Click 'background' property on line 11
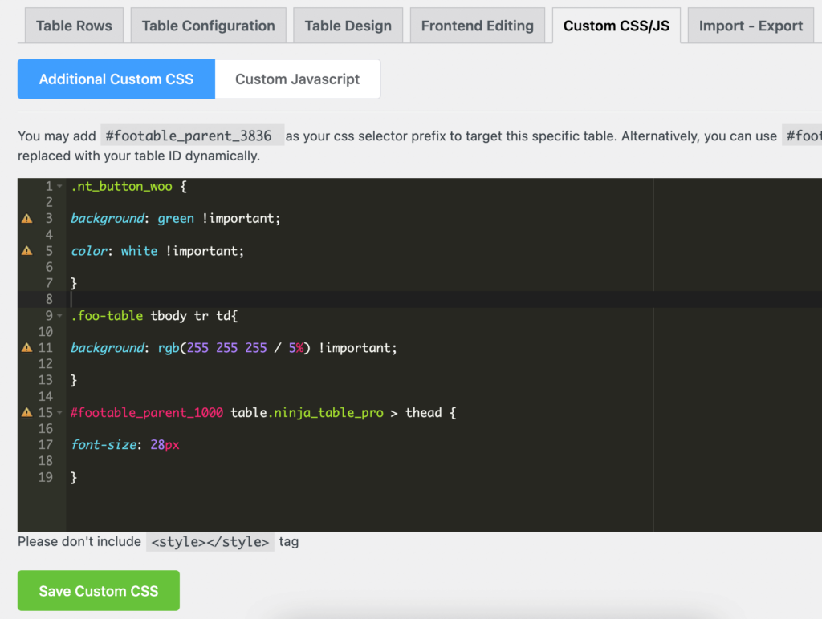Screen dimensions: 822x619 point(108,348)
